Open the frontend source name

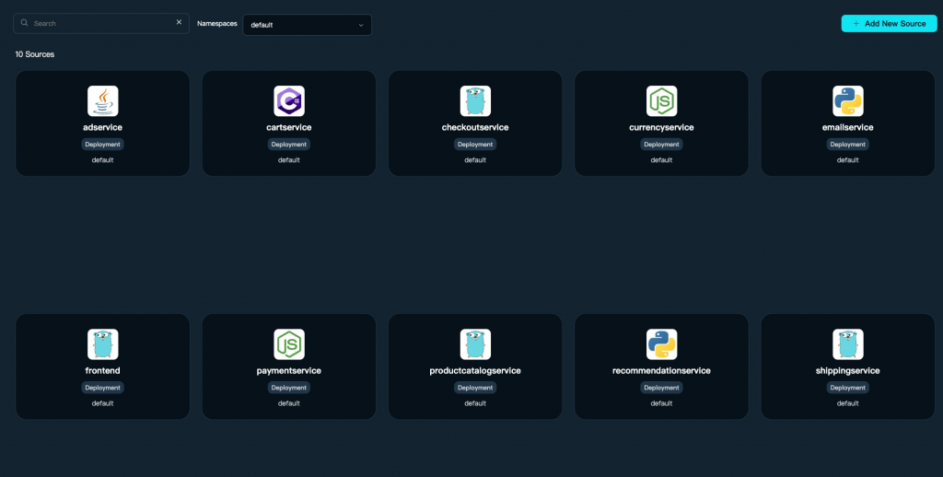103,370
